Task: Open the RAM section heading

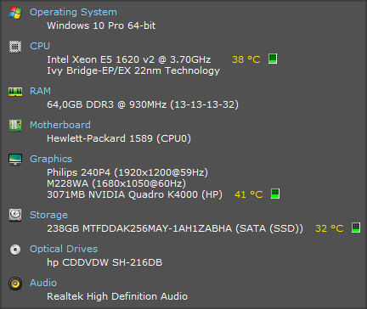Action: coord(40,91)
